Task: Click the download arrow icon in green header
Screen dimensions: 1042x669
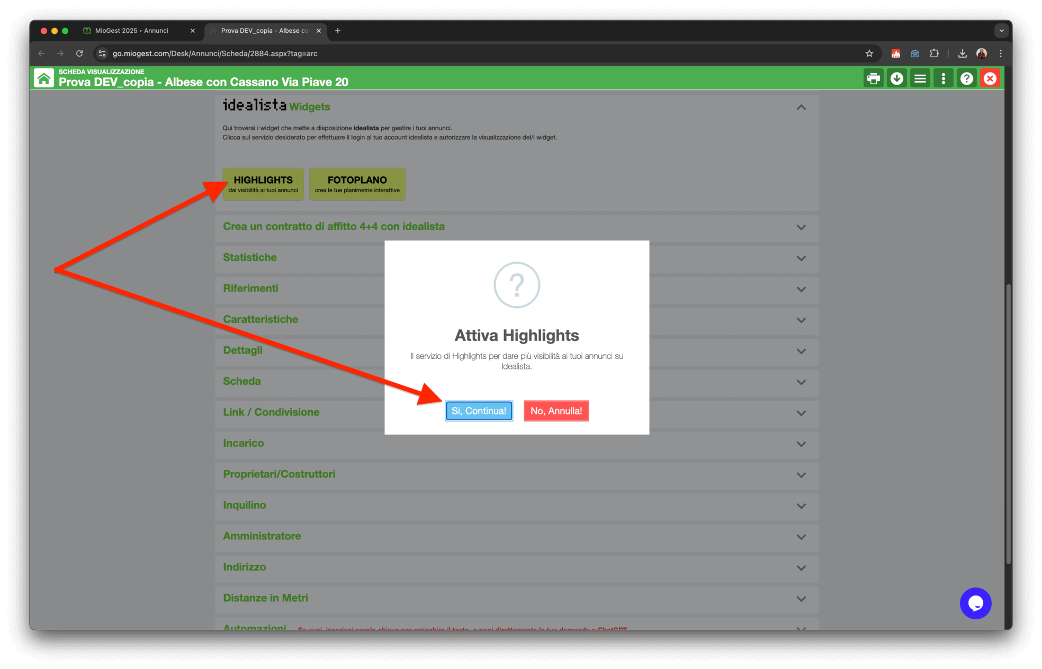Action: click(x=896, y=79)
